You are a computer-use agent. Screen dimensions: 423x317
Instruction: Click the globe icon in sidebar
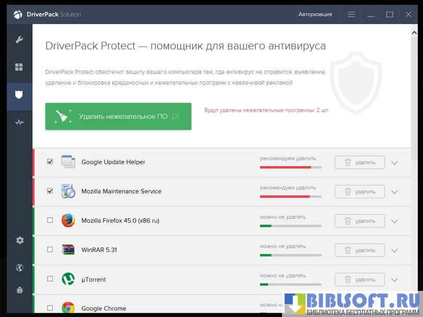click(19, 268)
